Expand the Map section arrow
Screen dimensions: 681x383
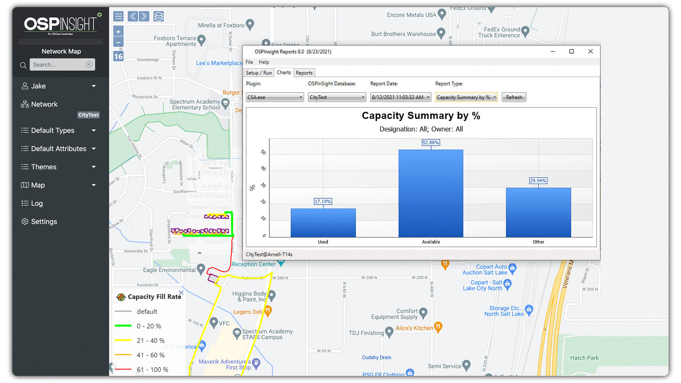(x=94, y=185)
